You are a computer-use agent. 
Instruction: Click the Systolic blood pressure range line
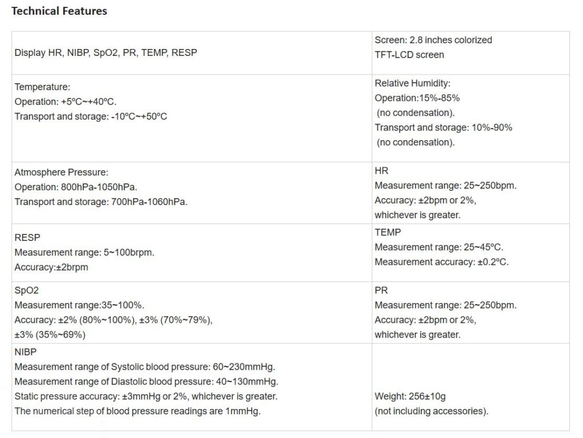pyautogui.click(x=145, y=367)
